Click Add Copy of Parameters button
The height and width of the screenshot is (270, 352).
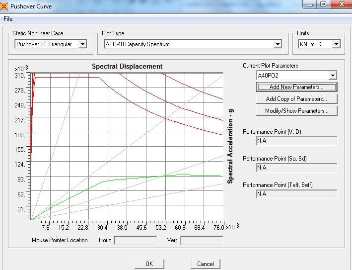pos(296,99)
